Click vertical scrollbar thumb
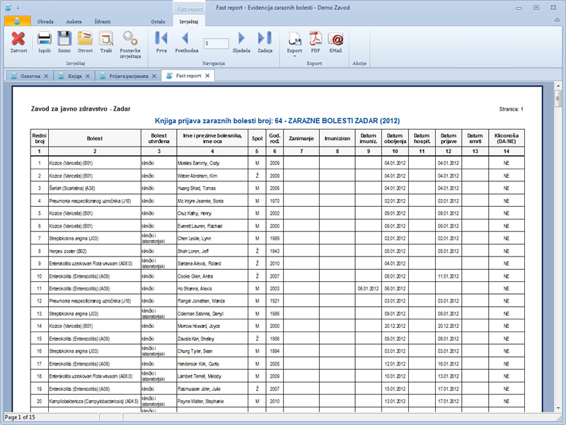 [558, 98]
